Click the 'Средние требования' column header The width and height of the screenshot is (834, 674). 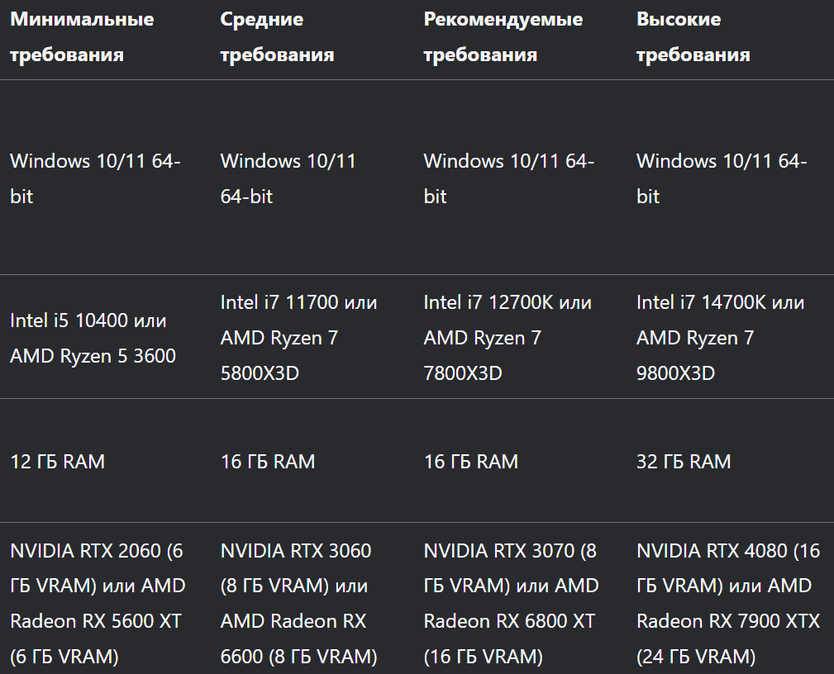tap(277, 36)
